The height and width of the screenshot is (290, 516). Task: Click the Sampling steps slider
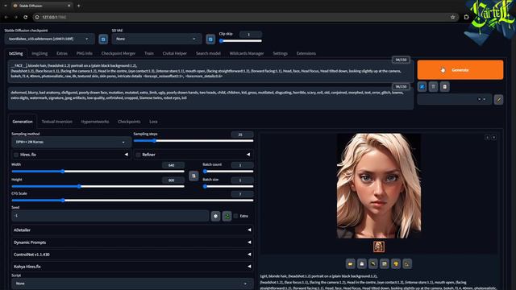193,141
